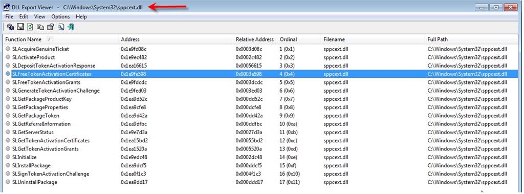Click the bullet icon beside SLGetReferralInformation
Screen dimensions: 524x194
tap(8, 124)
